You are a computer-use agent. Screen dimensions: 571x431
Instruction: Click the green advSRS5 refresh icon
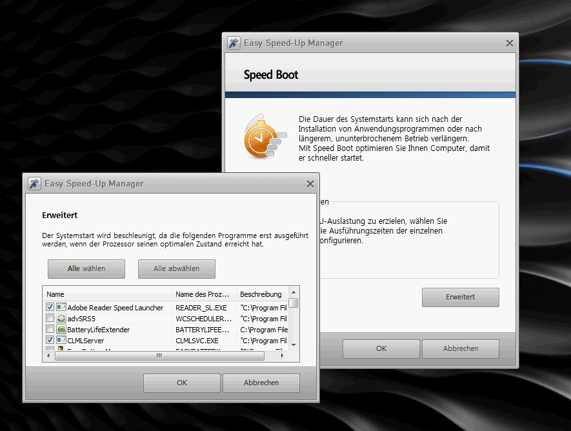[x=61, y=318]
